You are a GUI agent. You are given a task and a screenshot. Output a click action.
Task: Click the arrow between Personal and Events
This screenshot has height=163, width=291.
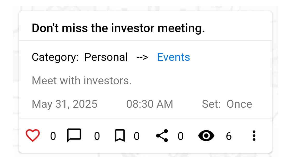[x=142, y=57]
